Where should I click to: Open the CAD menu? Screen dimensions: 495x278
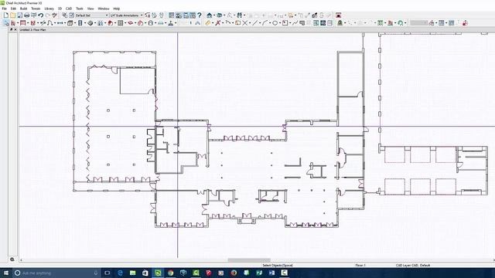click(x=69, y=8)
